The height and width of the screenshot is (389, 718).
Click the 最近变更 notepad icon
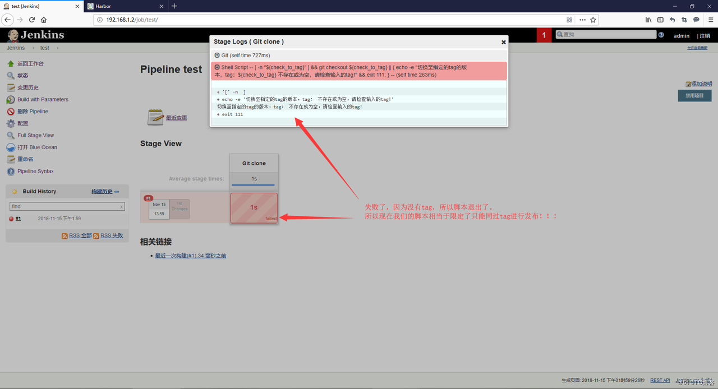pyautogui.click(x=155, y=117)
